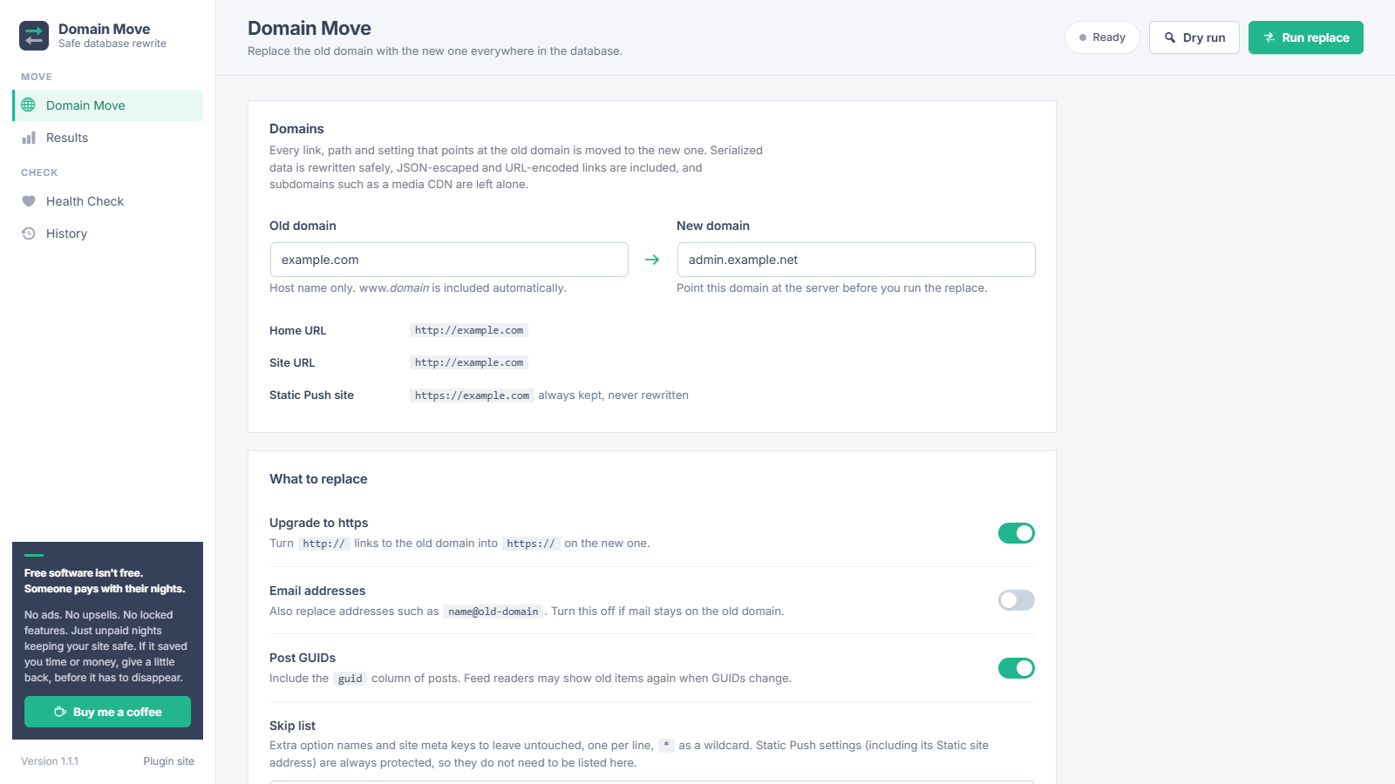This screenshot has width=1395, height=784.
Task: Click the Ready status pill
Action: coord(1102,37)
